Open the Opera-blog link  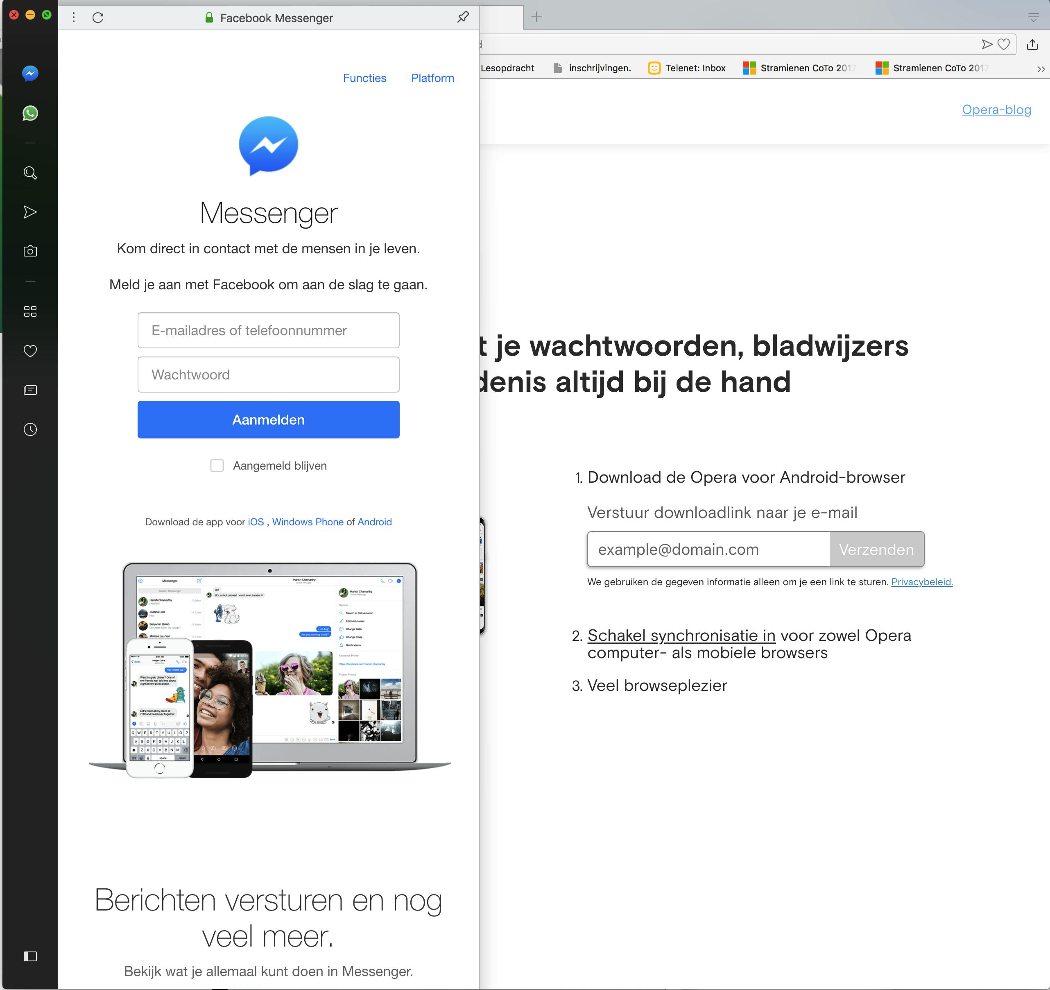pos(996,109)
